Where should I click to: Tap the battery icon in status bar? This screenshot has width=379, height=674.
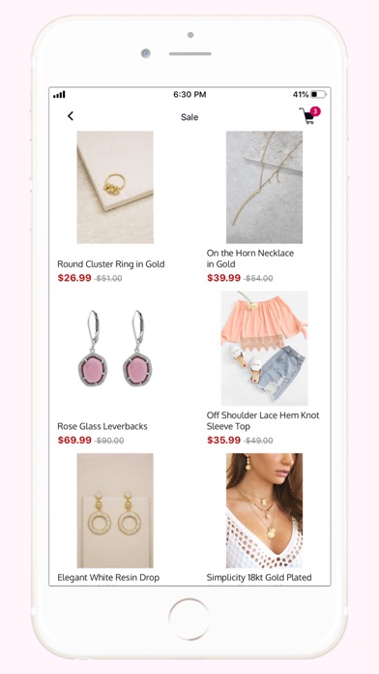(x=318, y=94)
